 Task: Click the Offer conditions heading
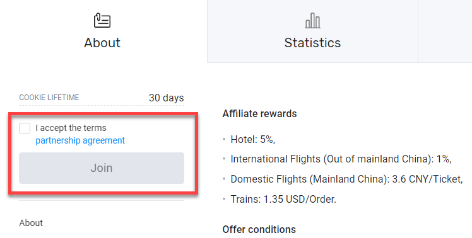click(259, 230)
